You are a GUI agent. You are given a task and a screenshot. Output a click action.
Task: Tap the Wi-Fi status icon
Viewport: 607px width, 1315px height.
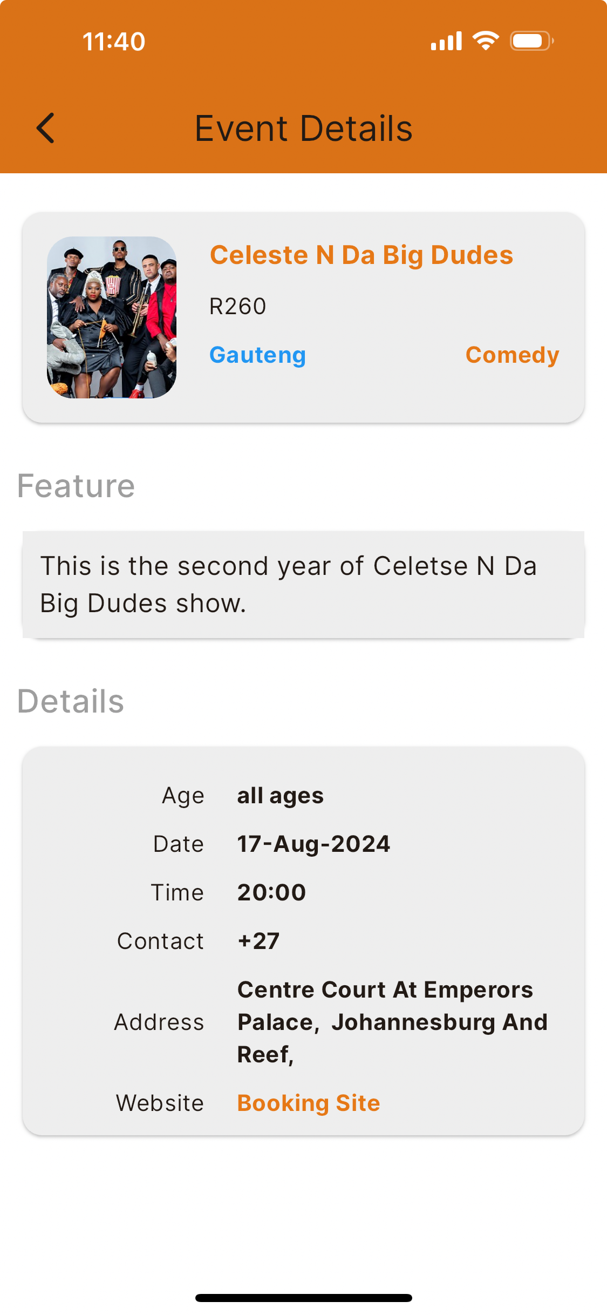(486, 41)
